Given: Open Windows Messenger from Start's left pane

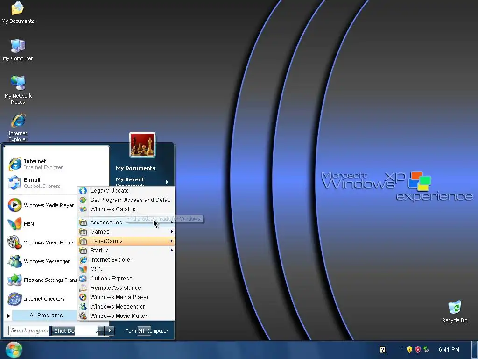Looking at the screenshot, I should pos(42,261).
